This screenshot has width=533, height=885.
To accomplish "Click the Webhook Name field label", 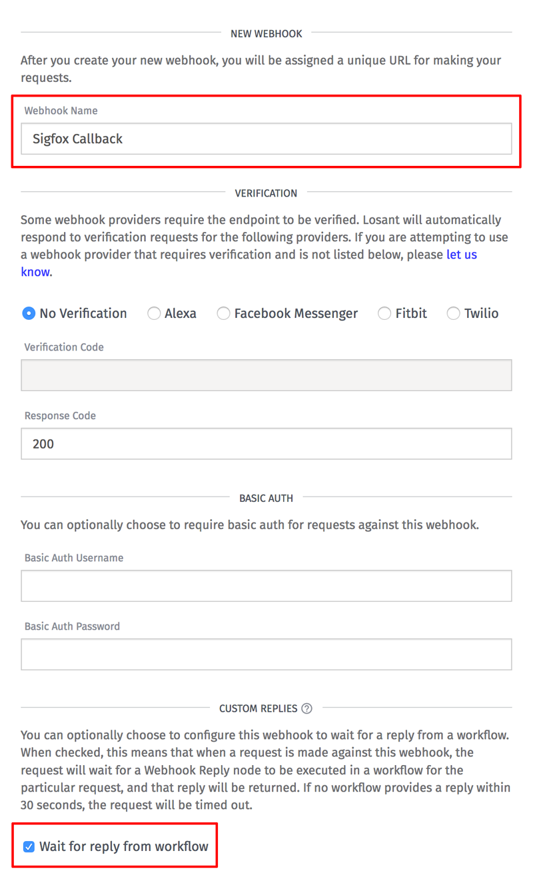I will [x=61, y=111].
